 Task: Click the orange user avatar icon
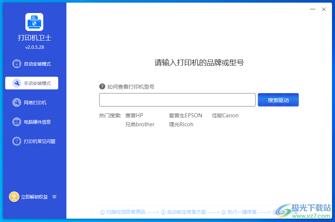[14, 197]
